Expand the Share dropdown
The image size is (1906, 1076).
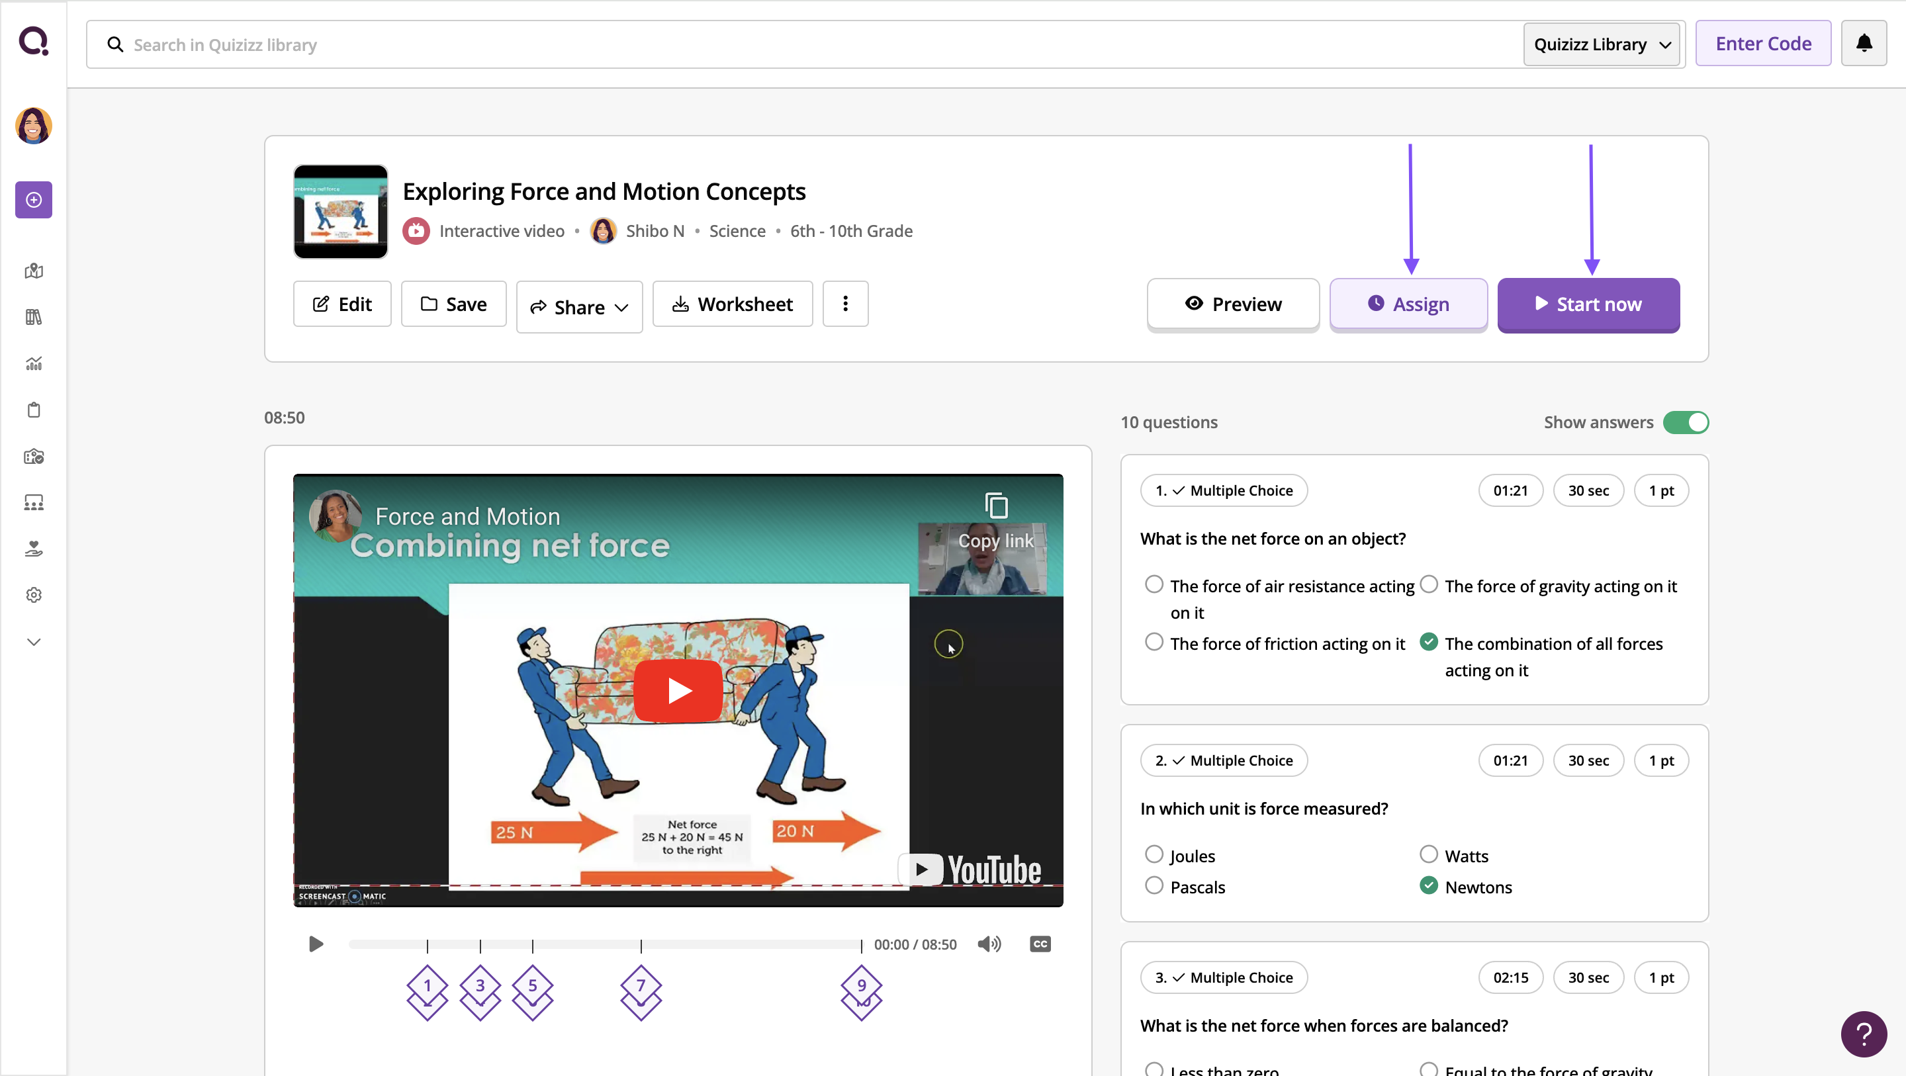[x=579, y=306]
